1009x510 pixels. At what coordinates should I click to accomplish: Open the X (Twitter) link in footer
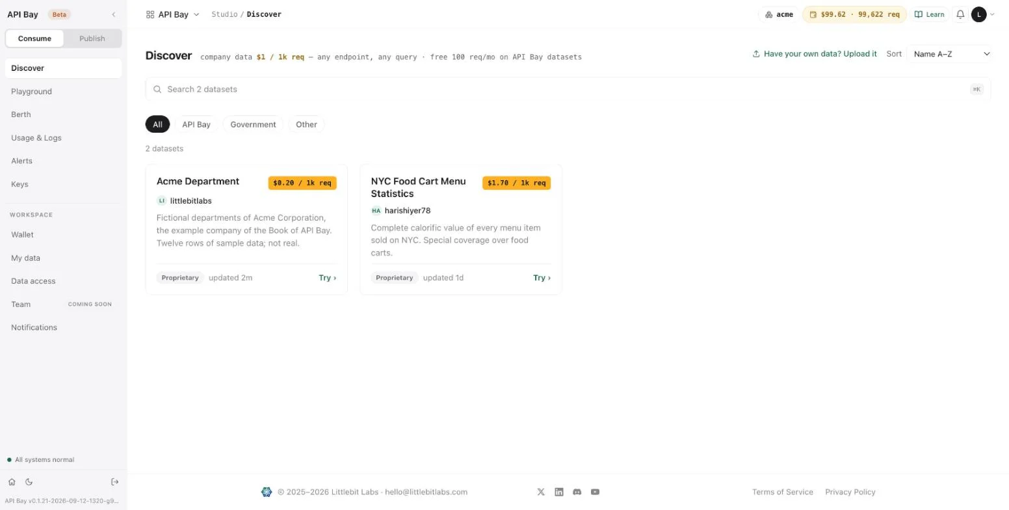[x=541, y=492]
